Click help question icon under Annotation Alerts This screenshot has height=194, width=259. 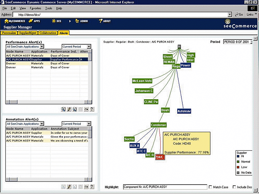[x=92, y=187]
